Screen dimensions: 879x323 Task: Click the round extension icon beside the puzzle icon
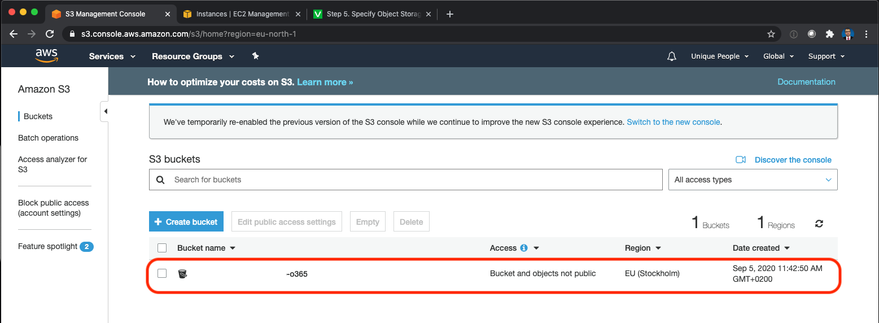[812, 34]
